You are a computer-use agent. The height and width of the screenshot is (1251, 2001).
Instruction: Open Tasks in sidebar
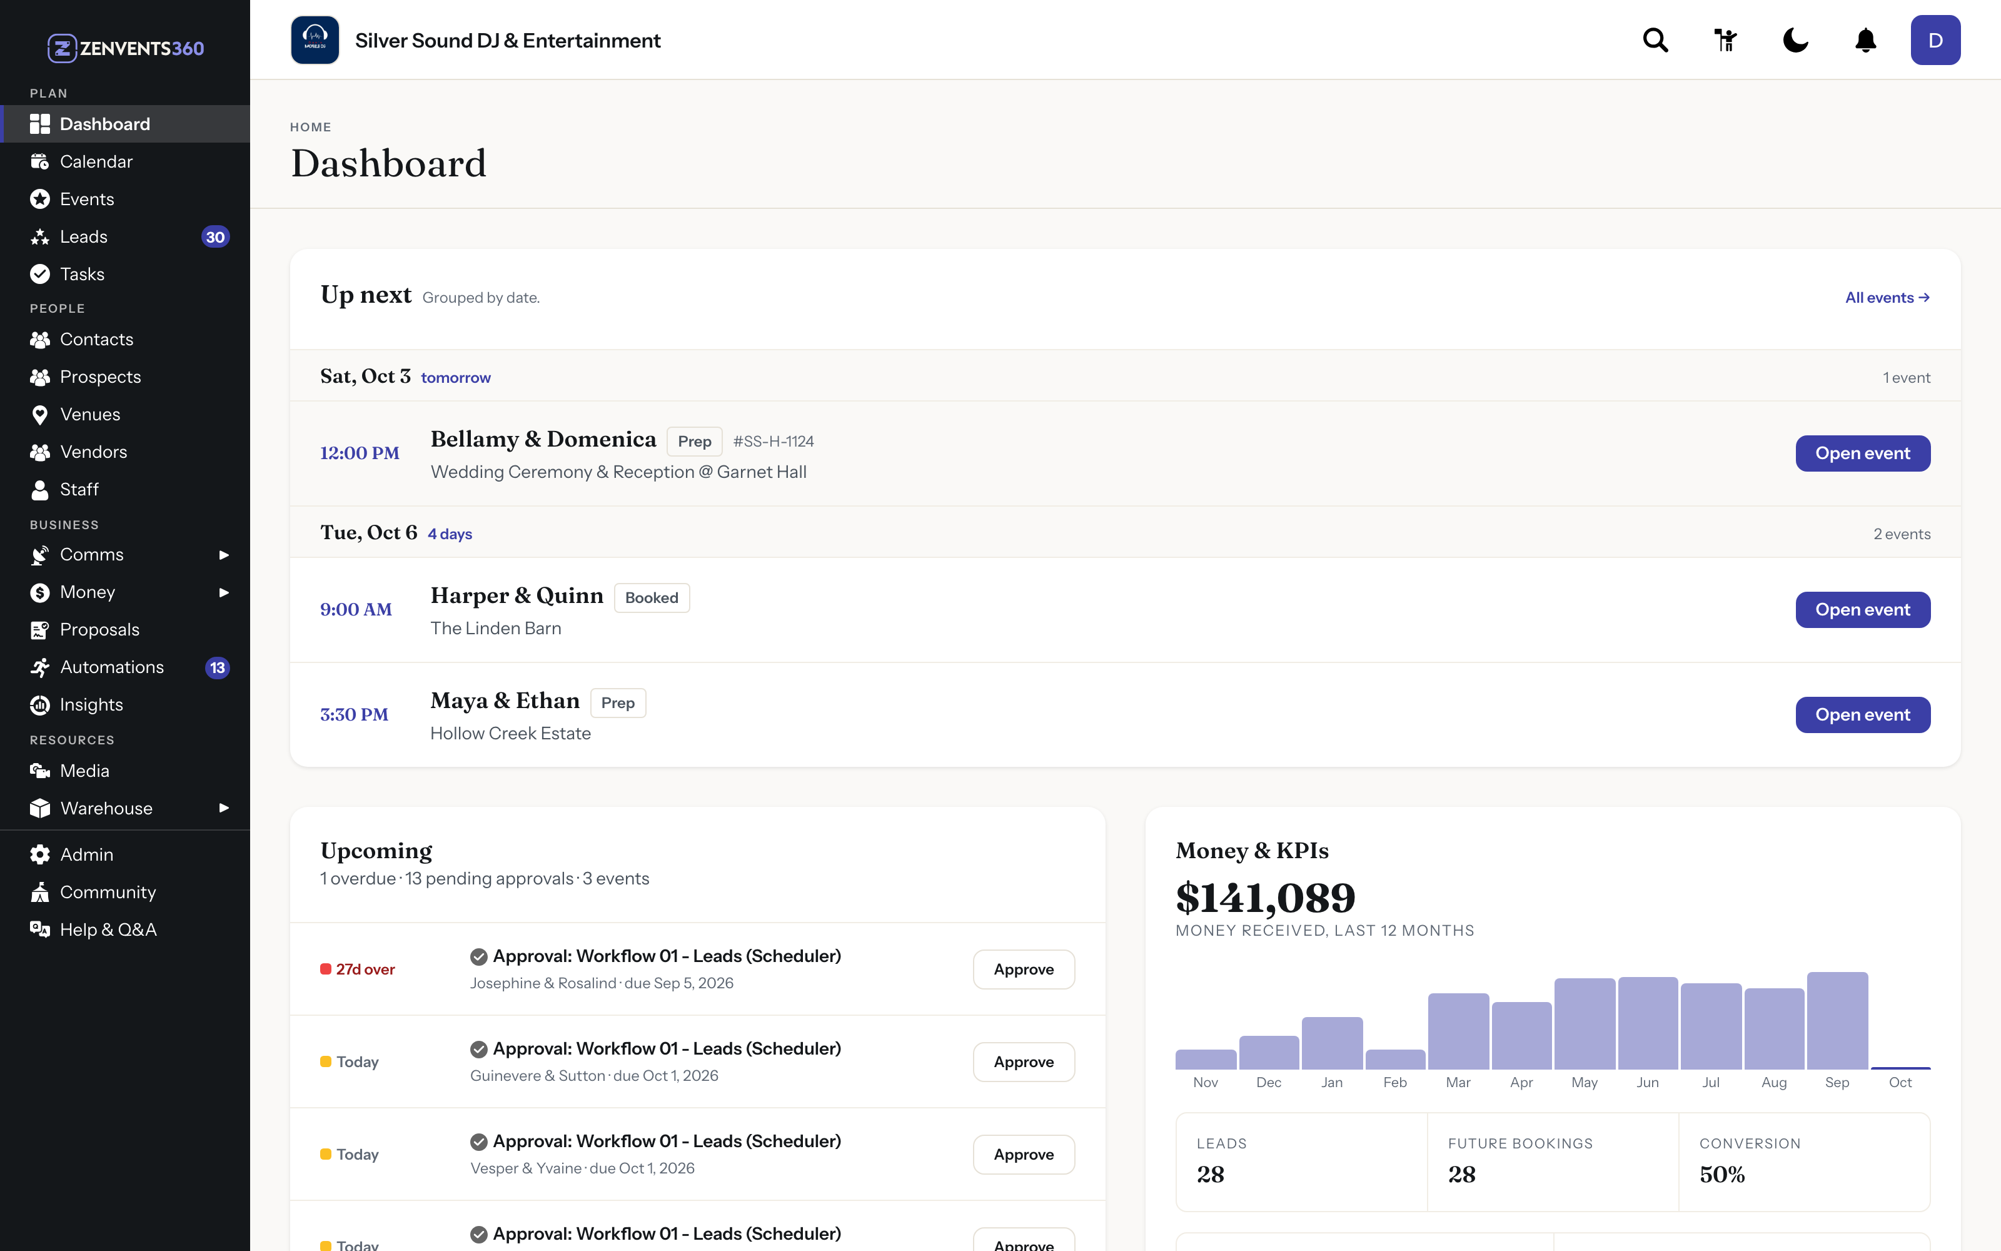pyautogui.click(x=125, y=274)
